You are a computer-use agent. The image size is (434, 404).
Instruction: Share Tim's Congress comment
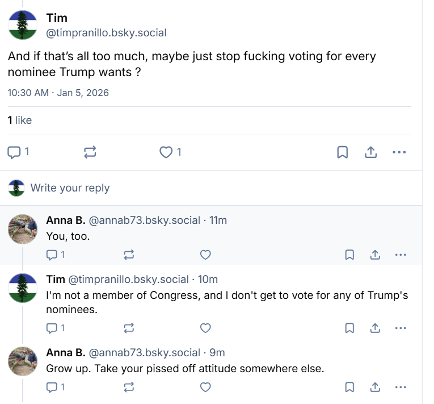point(375,328)
